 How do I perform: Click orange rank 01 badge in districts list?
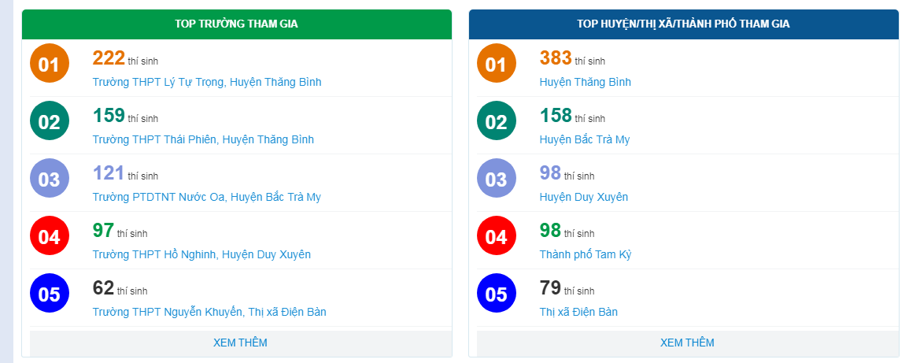point(497,63)
